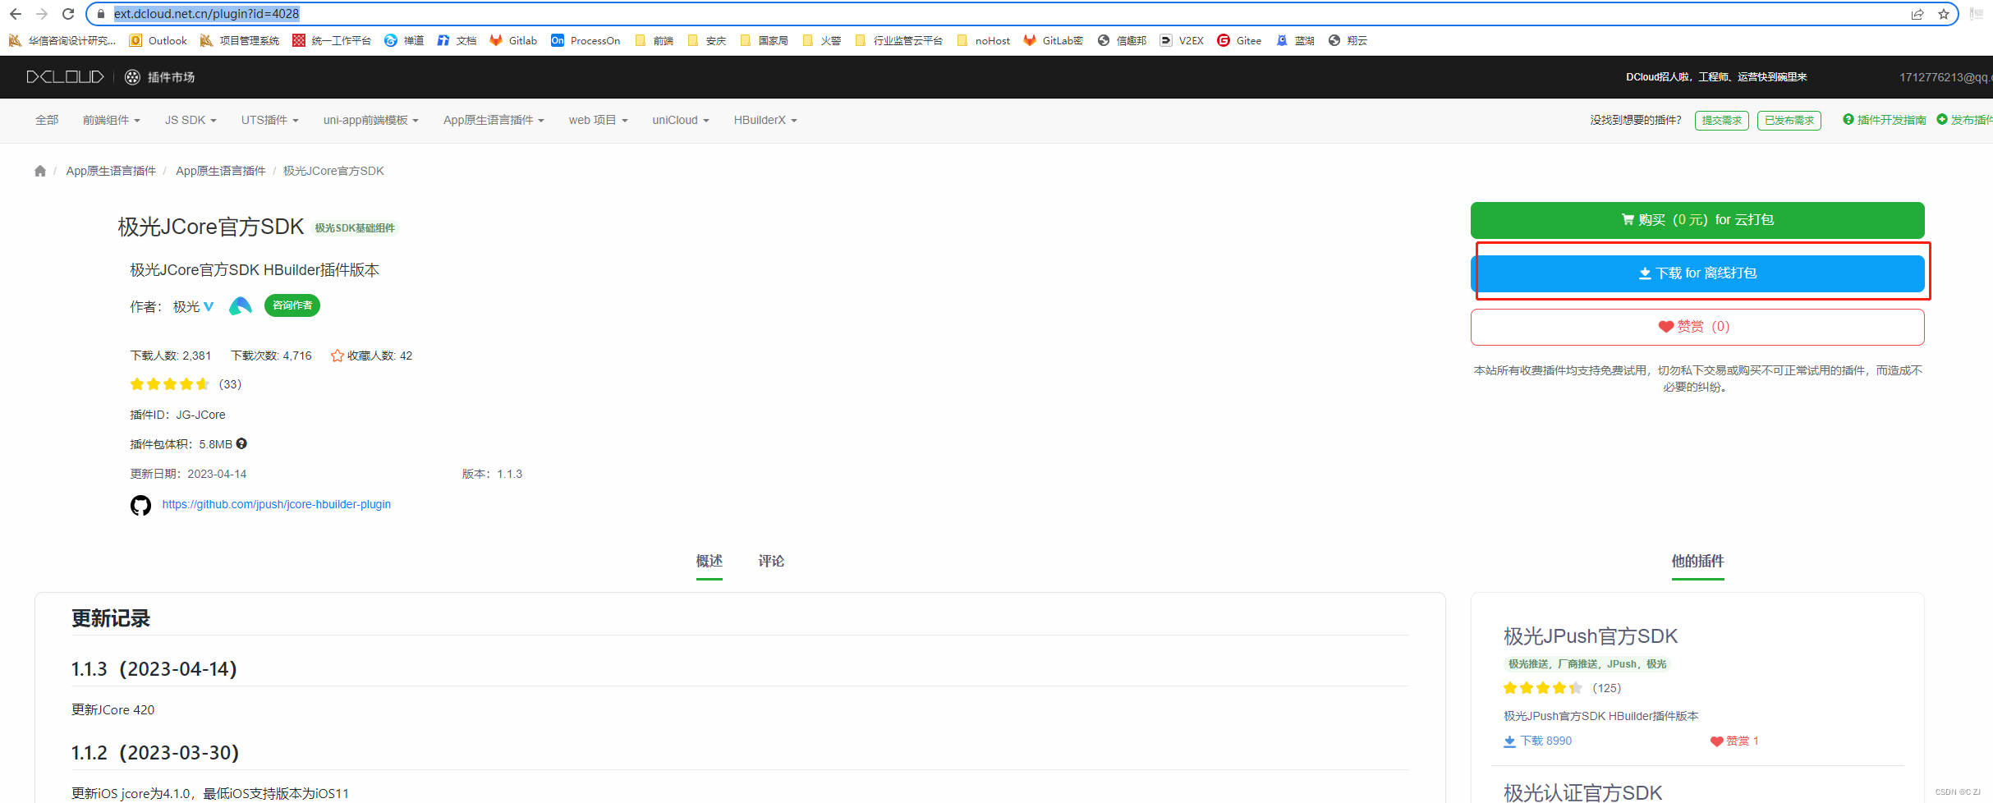Click the 极光SDK基础组件 tag

[355, 228]
